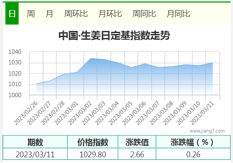Click the chart title 中国·生姜日定基指数走势
Viewport: 233px width, 163px height.
tap(114, 35)
